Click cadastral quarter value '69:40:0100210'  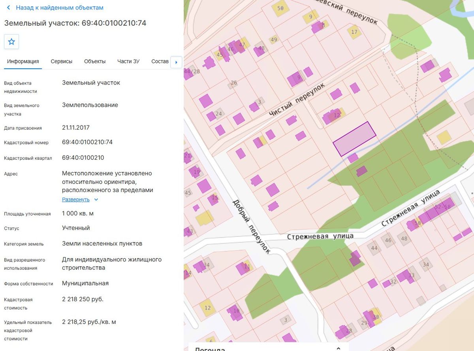point(83,158)
